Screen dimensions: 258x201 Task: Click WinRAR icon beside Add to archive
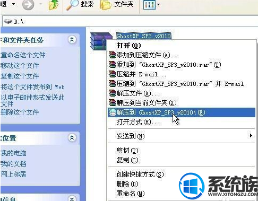[112, 55]
